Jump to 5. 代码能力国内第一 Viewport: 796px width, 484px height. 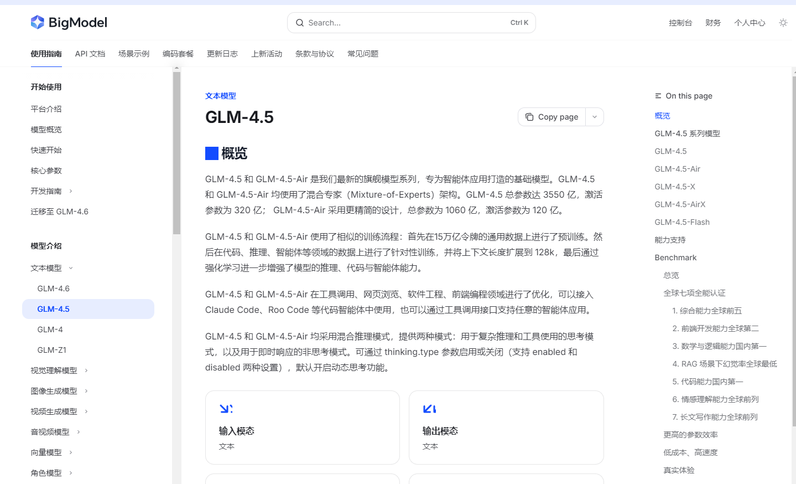coord(707,382)
